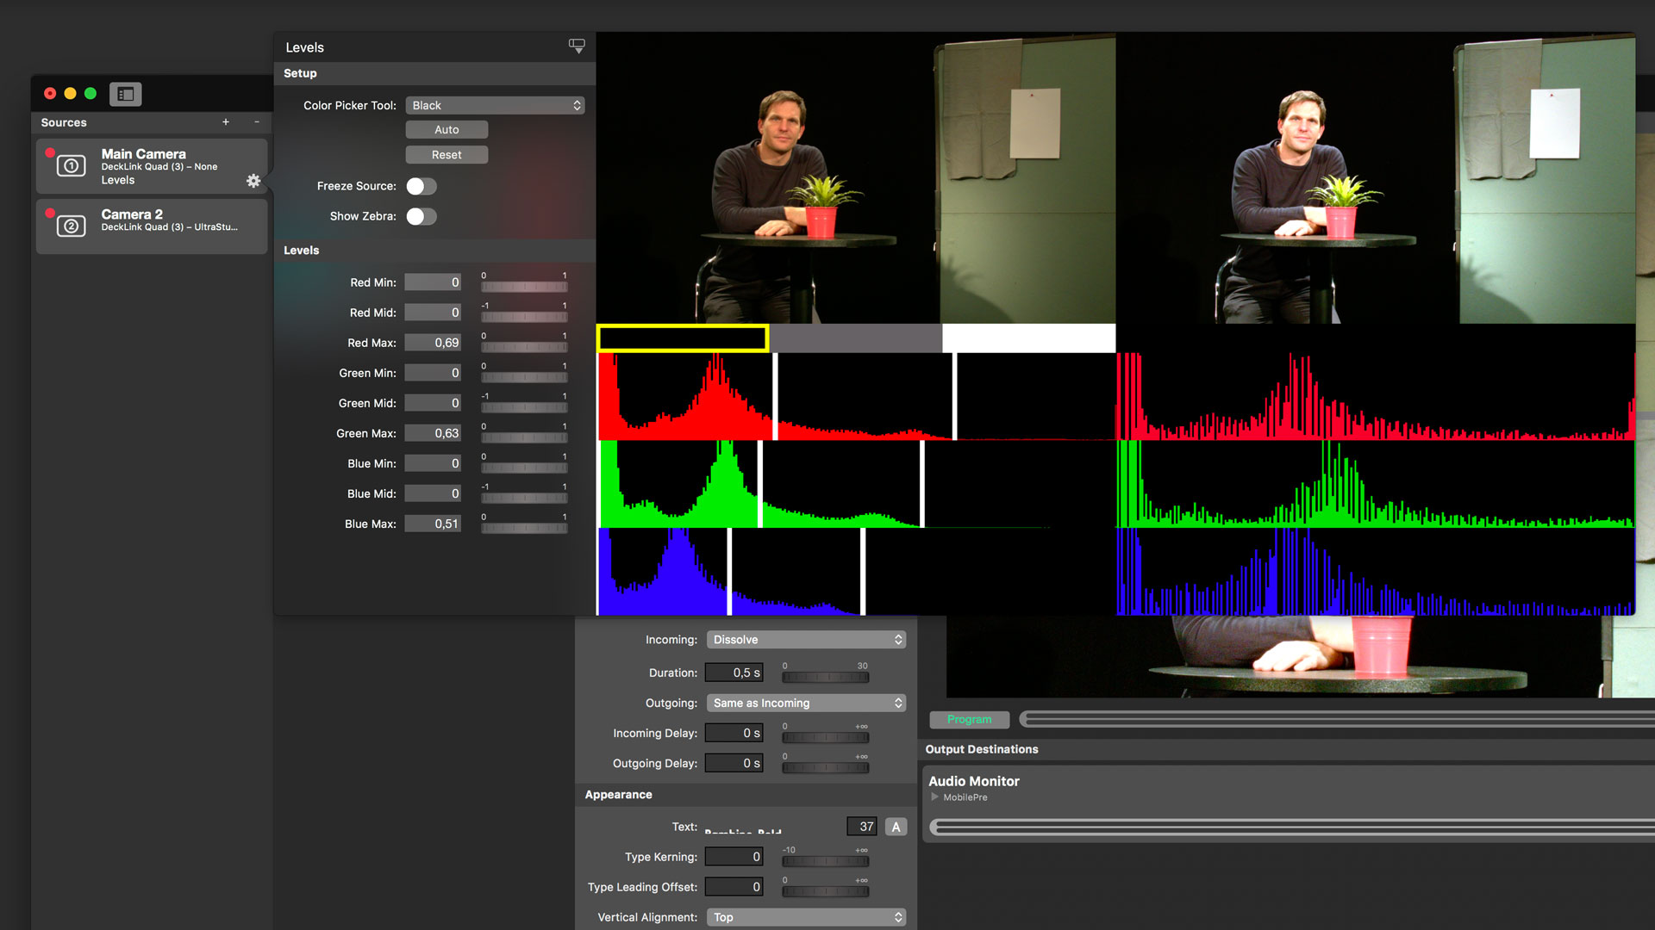The image size is (1655, 930).
Task: Click the Green Max value field
Action: point(433,433)
